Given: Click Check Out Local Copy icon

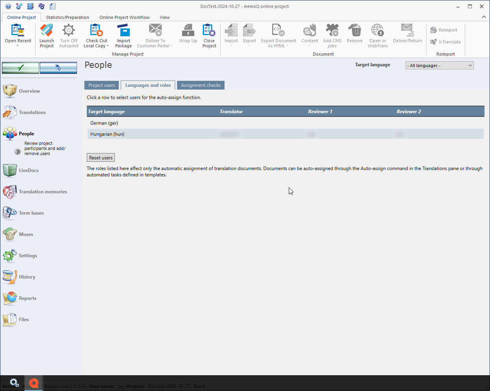Looking at the screenshot, I should 96,31.
